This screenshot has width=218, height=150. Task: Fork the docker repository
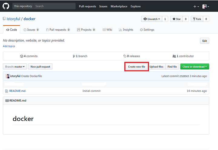pyautogui.click(x=197, y=19)
